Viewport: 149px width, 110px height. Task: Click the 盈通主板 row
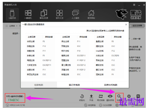point(109,41)
